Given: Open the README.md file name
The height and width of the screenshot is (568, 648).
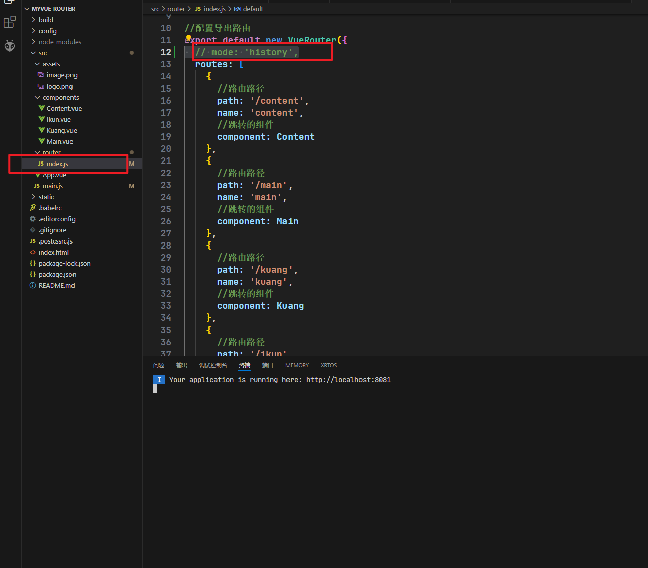Looking at the screenshot, I should pos(56,285).
